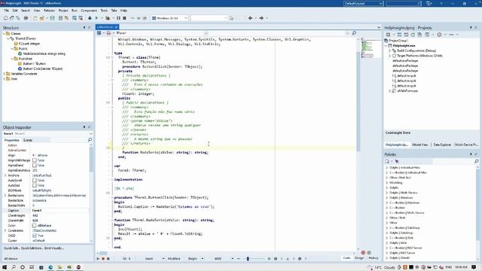Collapse Classes node in Structure
482x271 pixels.
(x=5, y=33)
